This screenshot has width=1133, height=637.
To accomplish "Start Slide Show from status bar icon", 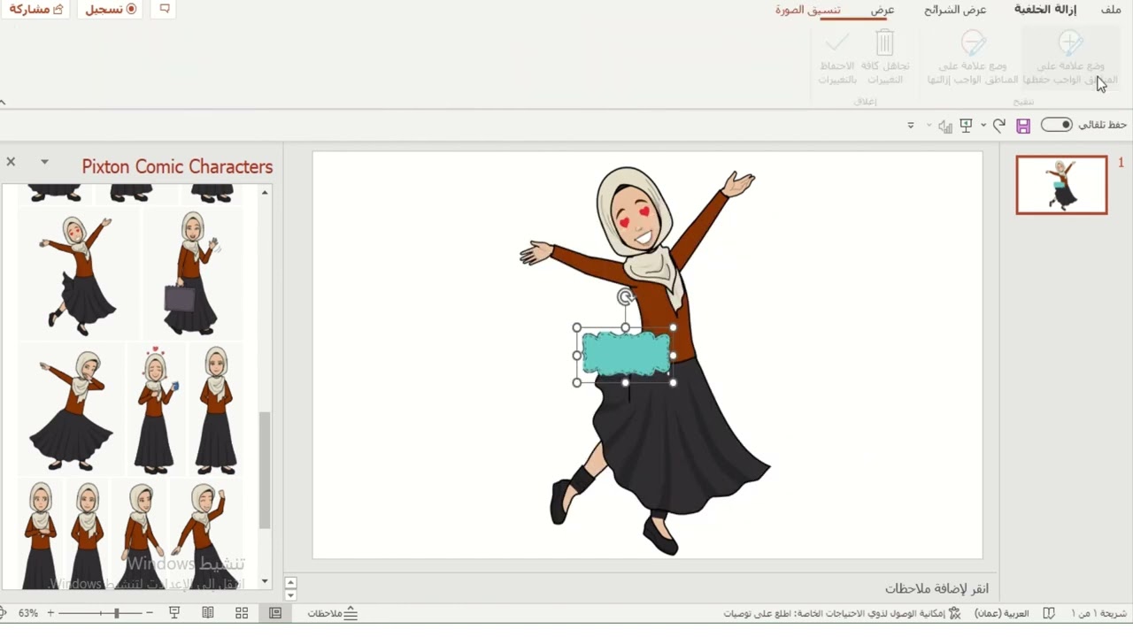I will pos(174,612).
